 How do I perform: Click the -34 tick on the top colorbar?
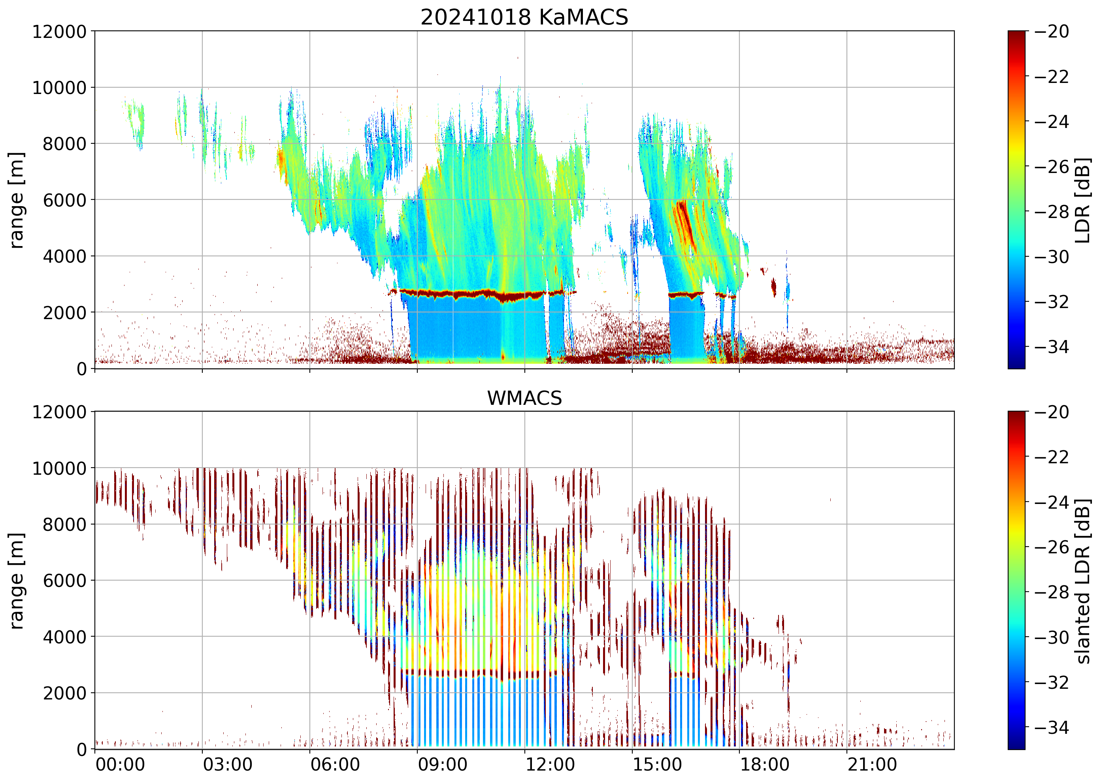pyautogui.click(x=1051, y=347)
